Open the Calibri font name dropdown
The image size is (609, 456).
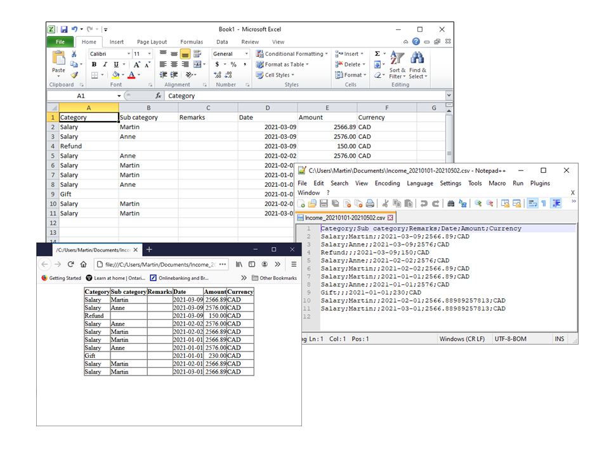point(129,54)
